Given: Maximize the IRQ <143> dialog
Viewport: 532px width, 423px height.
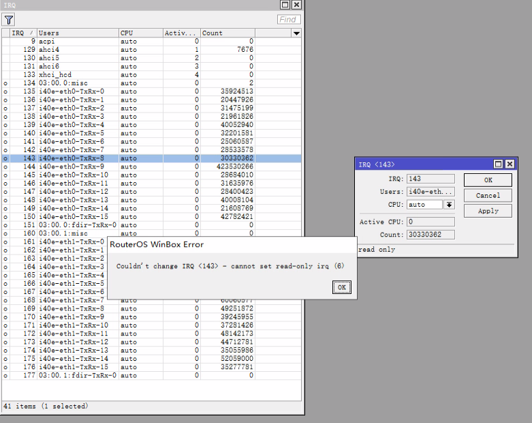Looking at the screenshot, I should (498, 164).
